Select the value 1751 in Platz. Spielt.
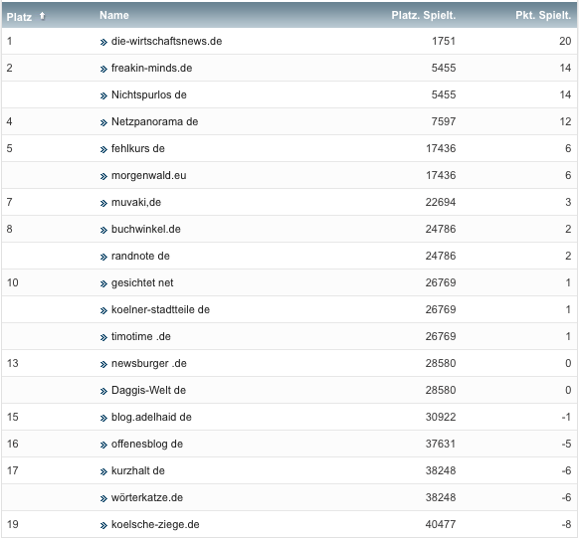Screen dimensions: 579x540 tap(444, 41)
